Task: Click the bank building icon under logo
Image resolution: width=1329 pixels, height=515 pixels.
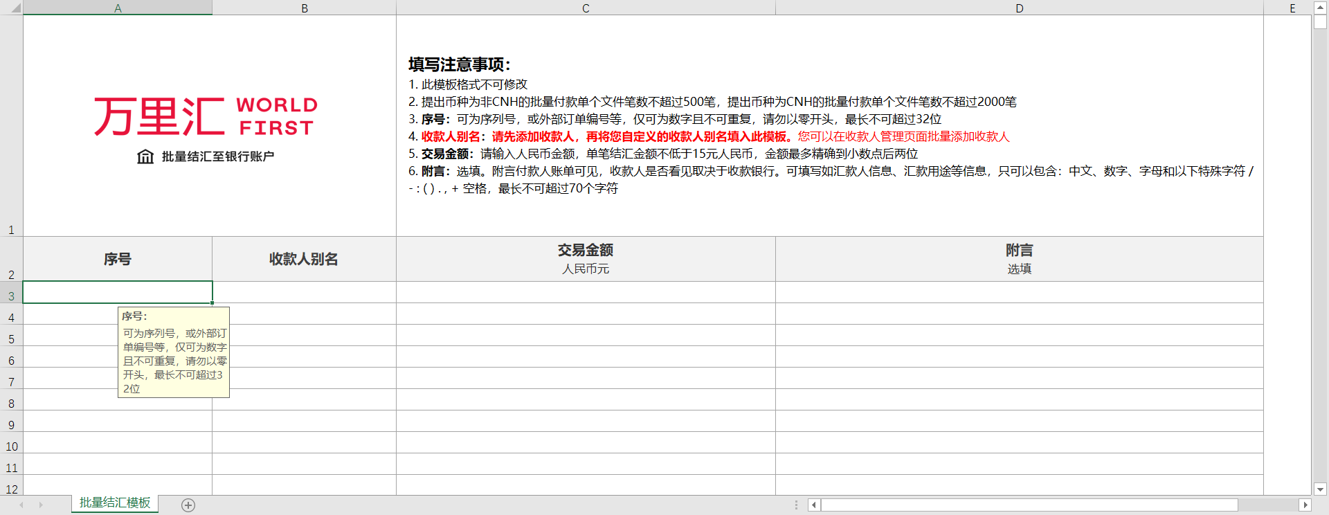Action: [x=145, y=156]
